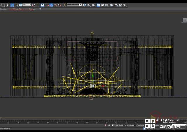187x132 pixels.
Task: Activate the Select and Rotate tool
Action: [16, 5]
